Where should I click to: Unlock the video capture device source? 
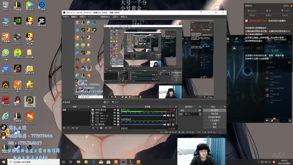[118, 110]
